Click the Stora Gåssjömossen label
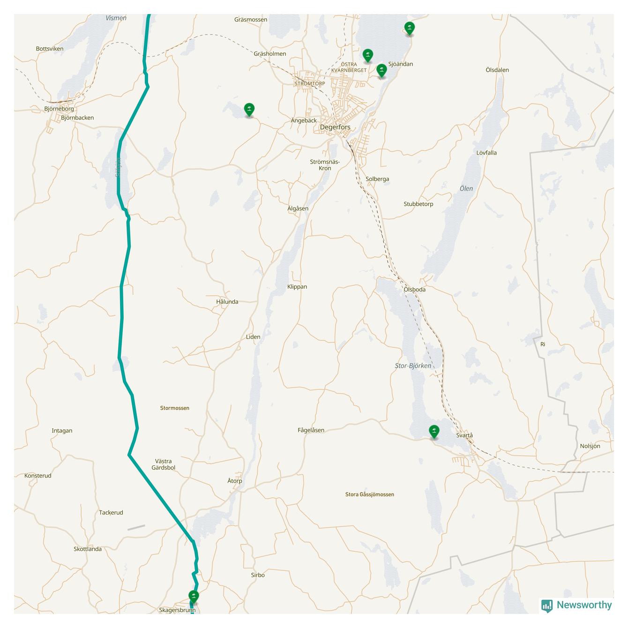The height and width of the screenshot is (628, 628). point(369,494)
